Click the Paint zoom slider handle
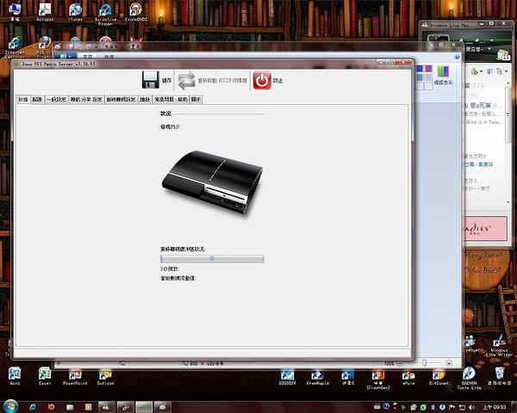This screenshot has width=517, height=413. (x=424, y=363)
